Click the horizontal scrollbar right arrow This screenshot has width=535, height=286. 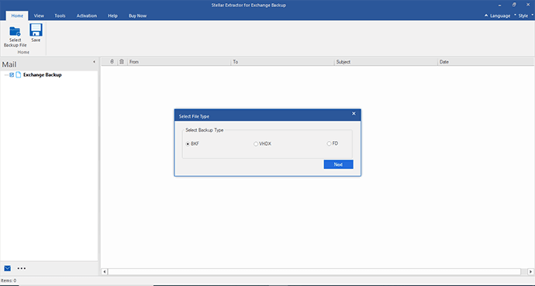(530, 272)
